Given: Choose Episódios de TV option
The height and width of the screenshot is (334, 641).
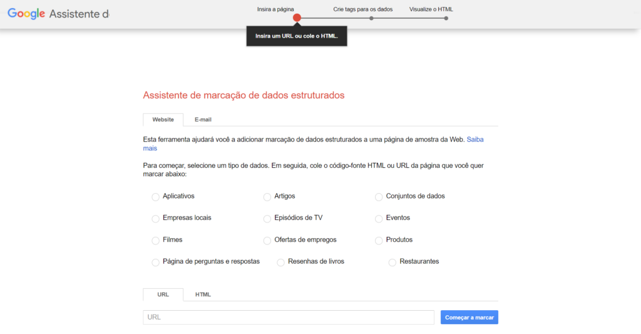Looking at the screenshot, I should pyautogui.click(x=267, y=219).
